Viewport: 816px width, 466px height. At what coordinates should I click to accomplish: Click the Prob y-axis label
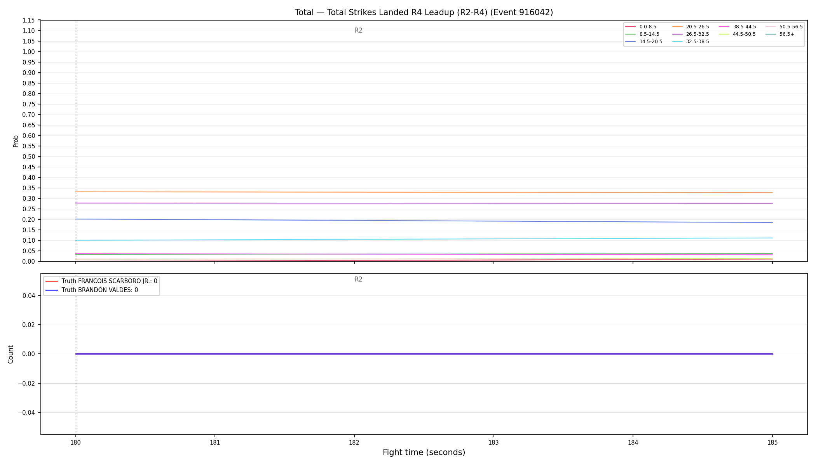pos(16,141)
